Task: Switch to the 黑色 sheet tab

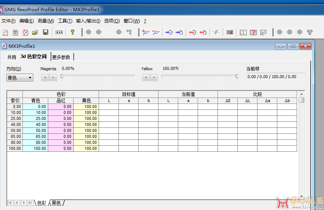Action: click(56, 203)
